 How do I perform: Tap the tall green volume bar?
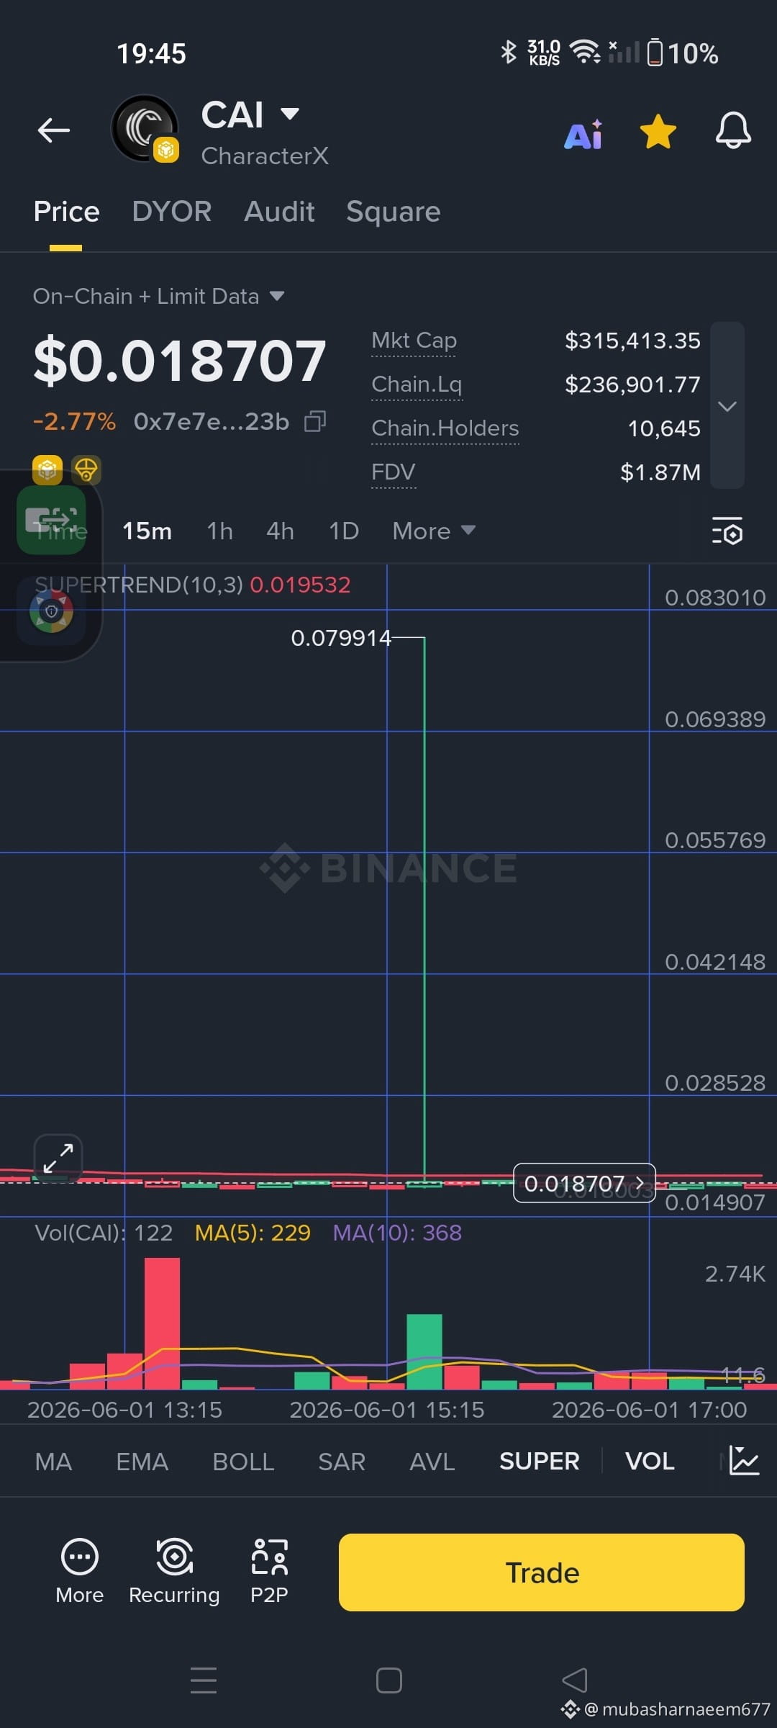(x=424, y=1351)
